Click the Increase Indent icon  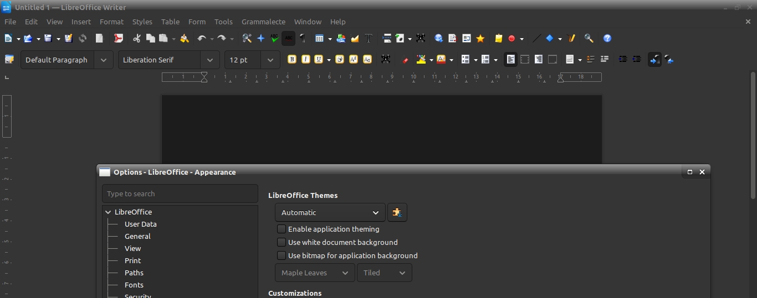click(623, 60)
